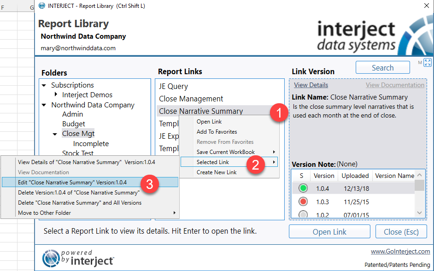Click the Version Name column header

coord(394,176)
